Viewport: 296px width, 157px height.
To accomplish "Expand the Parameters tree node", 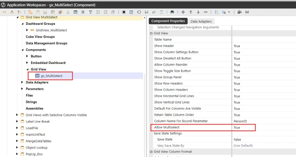I will click(x=22, y=89).
